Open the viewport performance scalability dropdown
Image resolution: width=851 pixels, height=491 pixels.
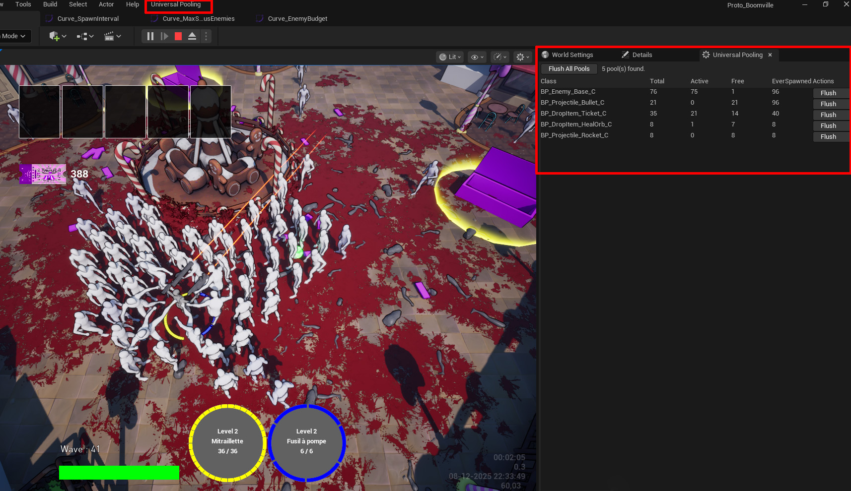coord(499,57)
